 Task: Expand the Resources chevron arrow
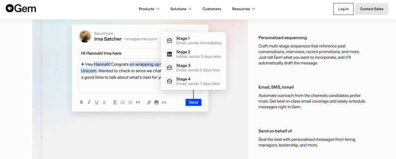tap(254, 9)
